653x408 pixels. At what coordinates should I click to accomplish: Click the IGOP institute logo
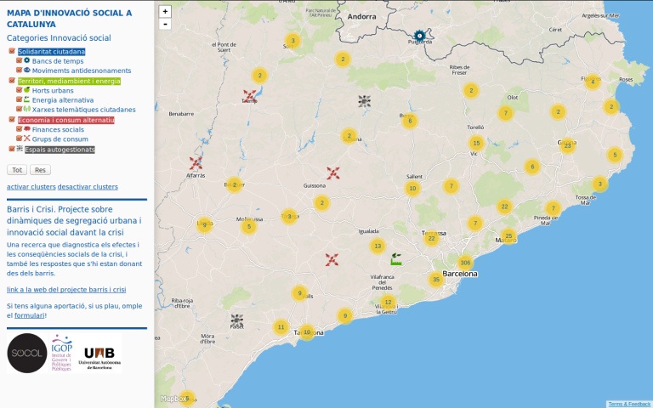click(x=62, y=354)
